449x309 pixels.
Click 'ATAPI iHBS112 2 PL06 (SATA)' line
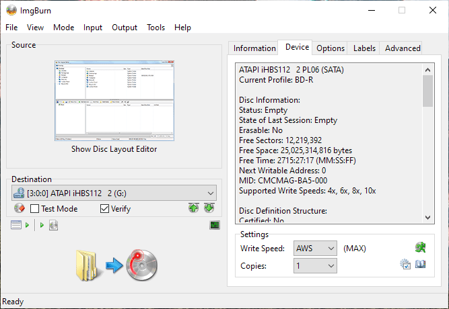pos(291,70)
